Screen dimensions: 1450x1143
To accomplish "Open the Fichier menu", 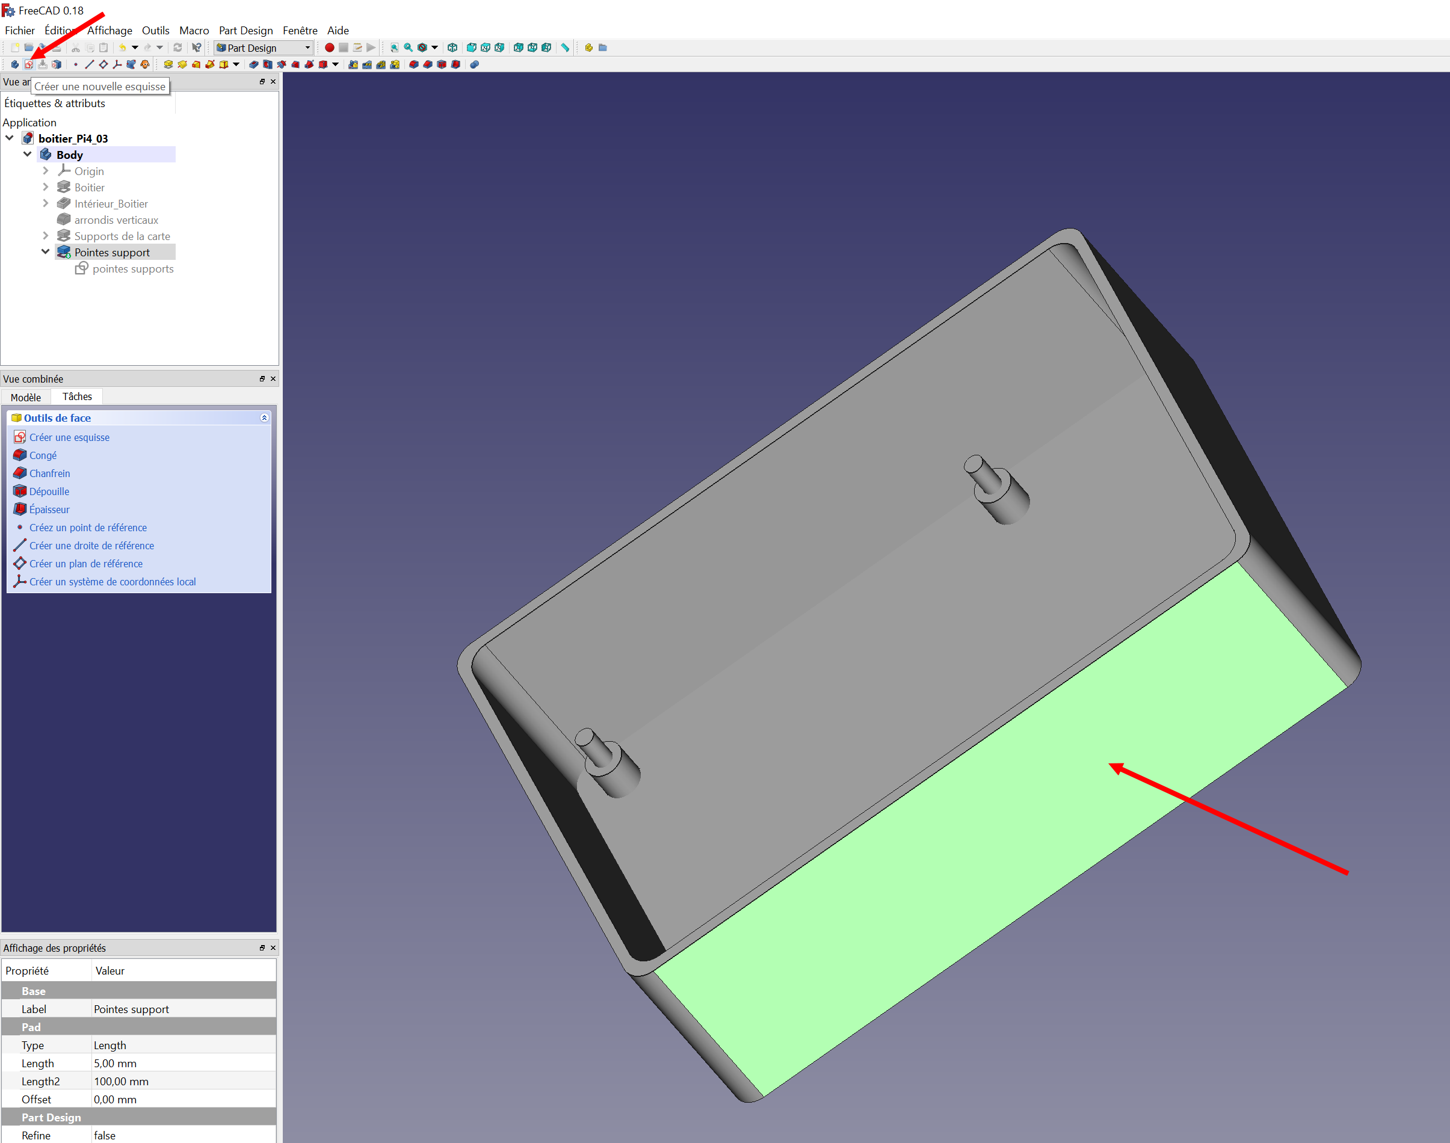I will click(x=19, y=30).
